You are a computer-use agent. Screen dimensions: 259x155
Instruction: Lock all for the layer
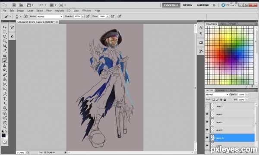tap(225, 99)
